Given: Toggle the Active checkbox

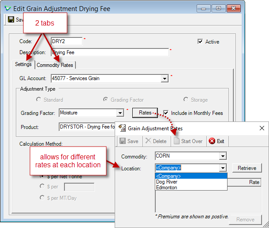Looking at the screenshot, I should (x=200, y=41).
